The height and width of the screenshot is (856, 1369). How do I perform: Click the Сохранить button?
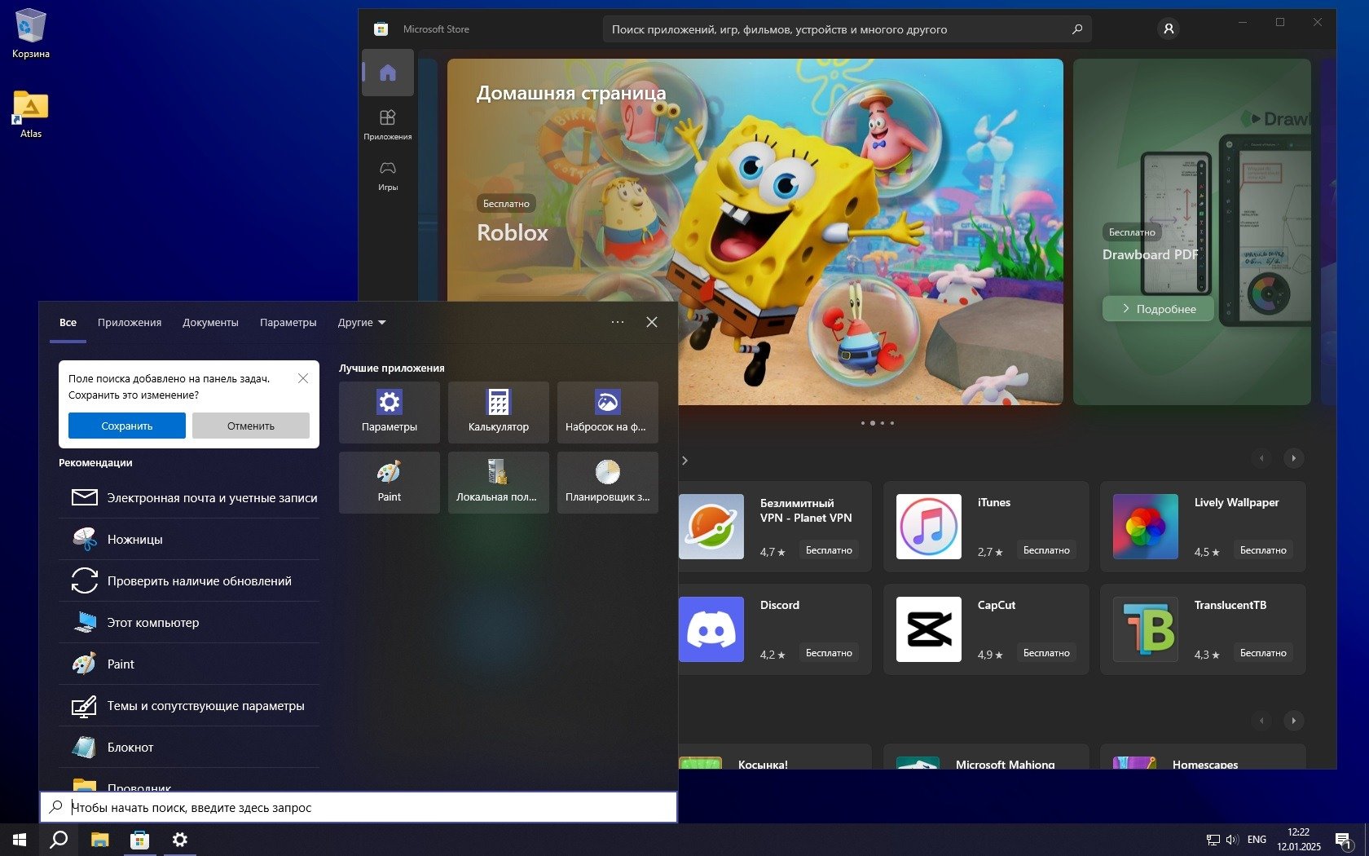pyautogui.click(x=127, y=426)
